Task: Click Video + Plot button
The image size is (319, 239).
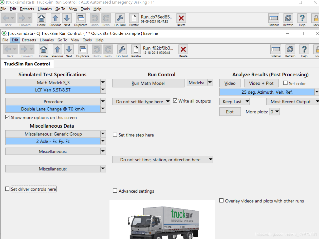Action: click(261, 83)
